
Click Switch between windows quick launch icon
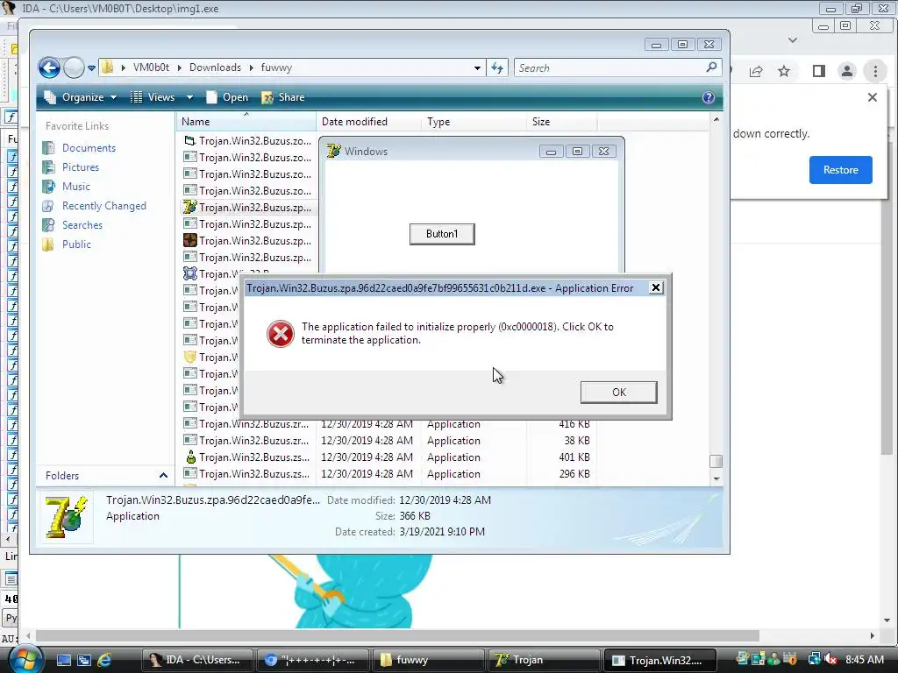pos(84,661)
